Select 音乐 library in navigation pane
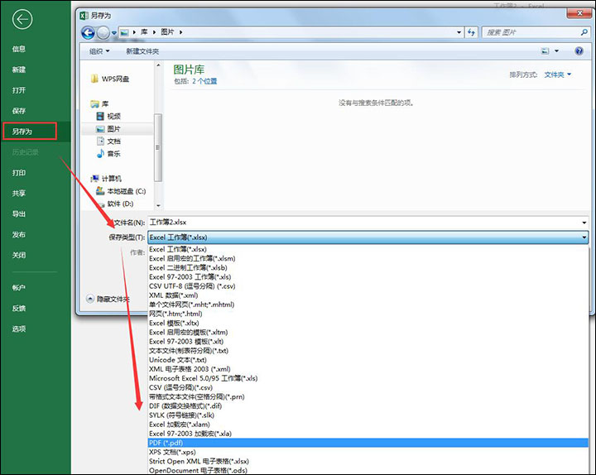The image size is (596, 475). (108, 154)
